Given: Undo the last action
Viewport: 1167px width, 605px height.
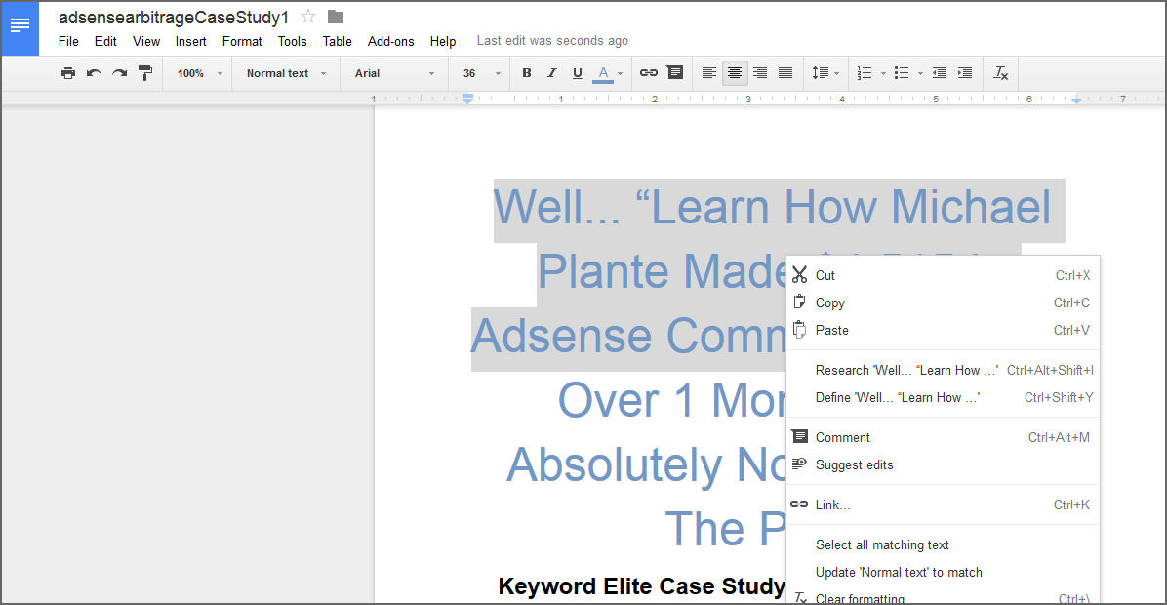Looking at the screenshot, I should [x=94, y=73].
